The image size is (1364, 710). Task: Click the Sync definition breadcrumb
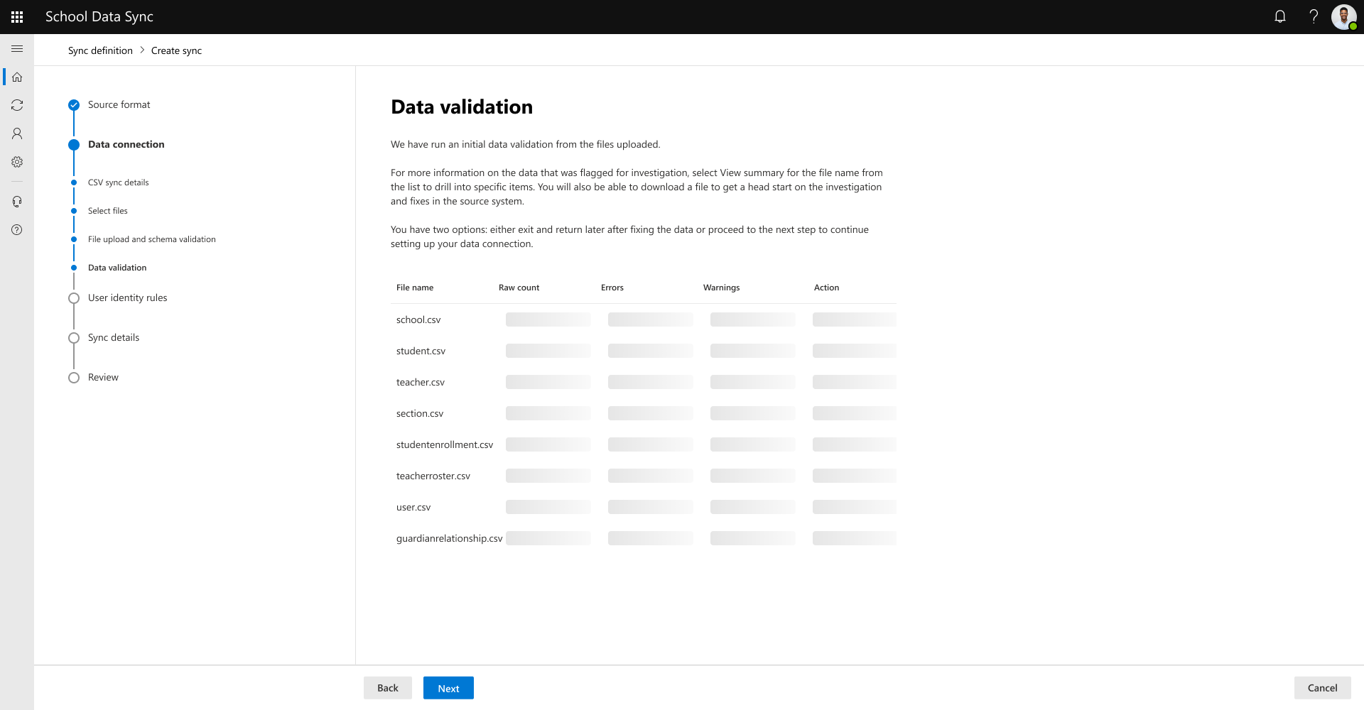[100, 50]
